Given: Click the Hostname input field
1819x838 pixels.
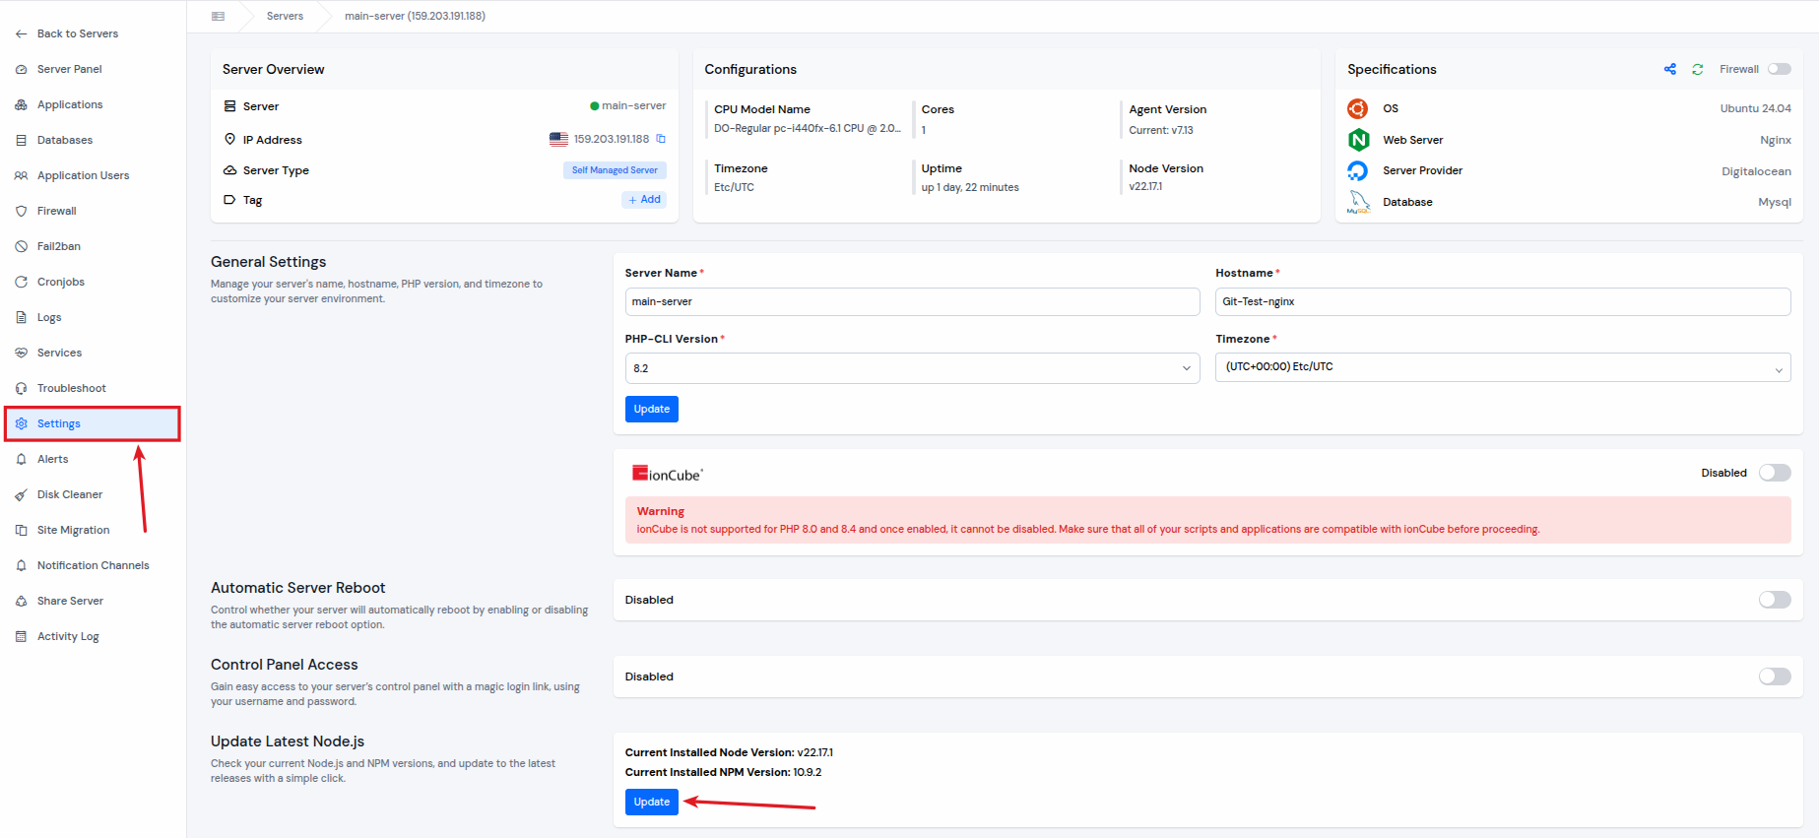Looking at the screenshot, I should [1502, 301].
